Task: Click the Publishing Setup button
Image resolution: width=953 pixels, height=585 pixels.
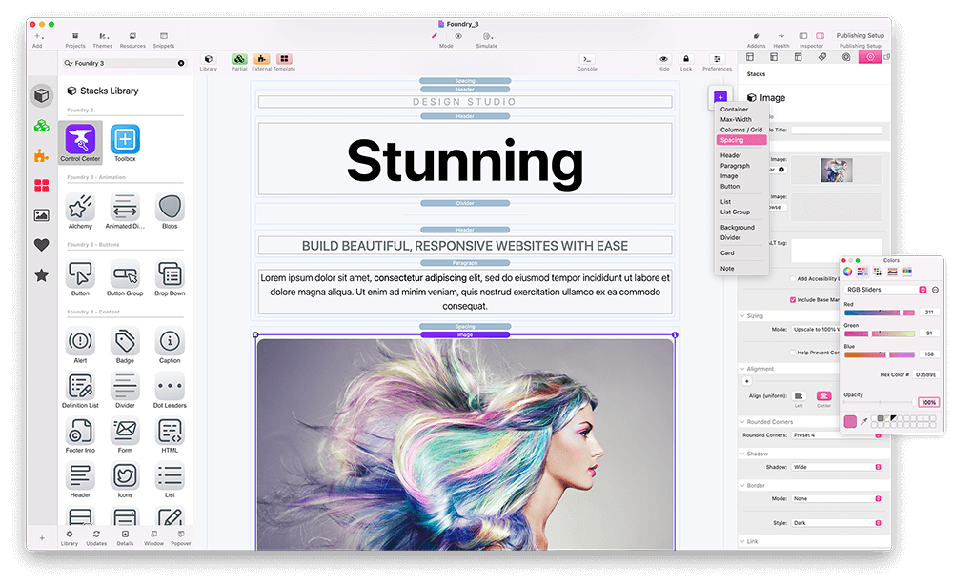Action: point(860,36)
